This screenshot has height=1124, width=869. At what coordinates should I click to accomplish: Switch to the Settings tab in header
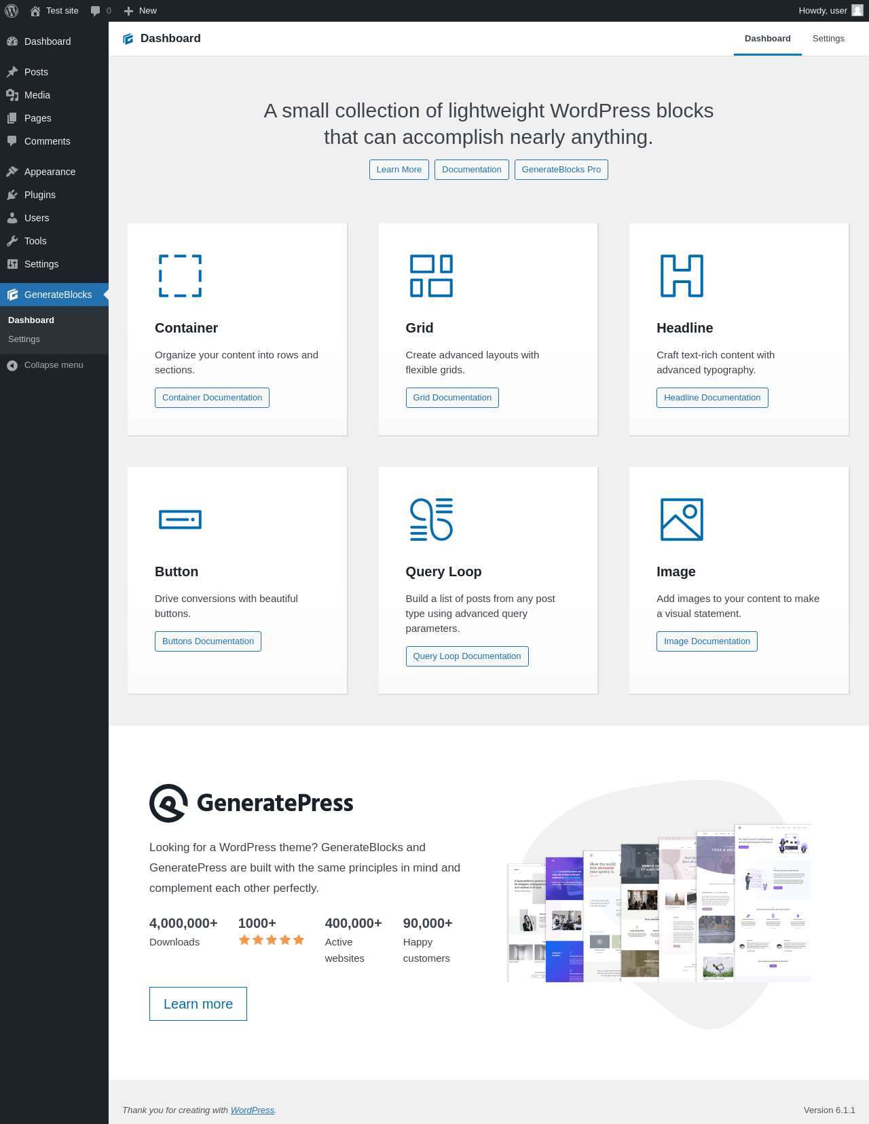(828, 39)
